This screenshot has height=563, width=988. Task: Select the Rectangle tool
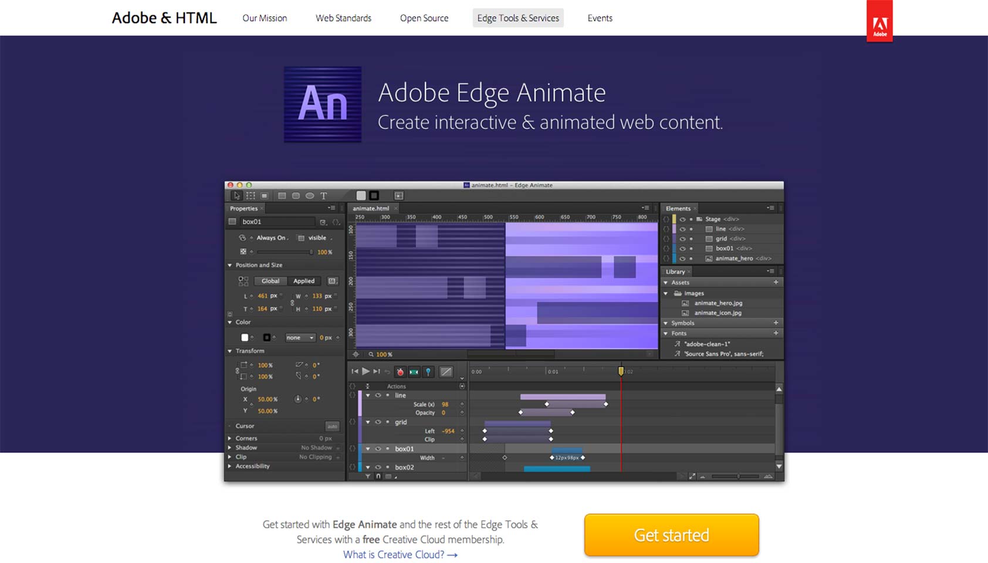[282, 195]
